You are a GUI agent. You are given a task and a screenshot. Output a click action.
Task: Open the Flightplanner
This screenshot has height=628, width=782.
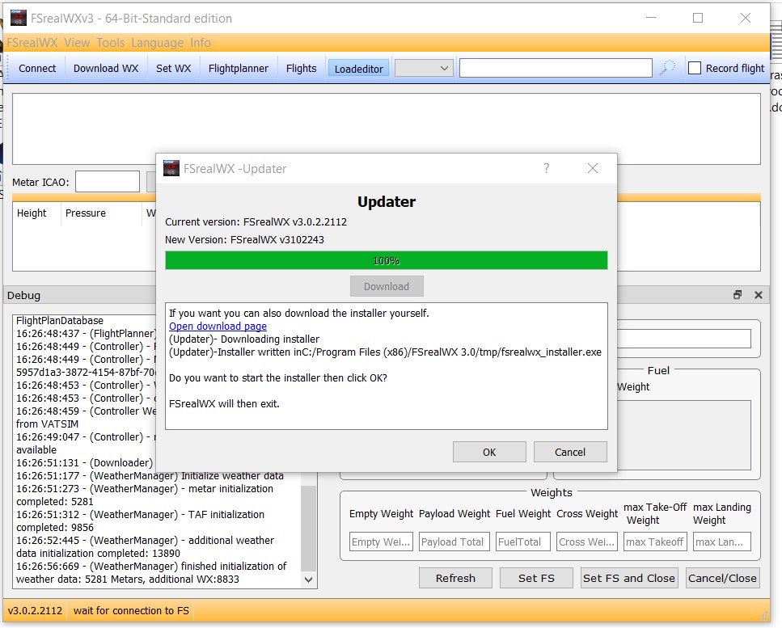[239, 68]
